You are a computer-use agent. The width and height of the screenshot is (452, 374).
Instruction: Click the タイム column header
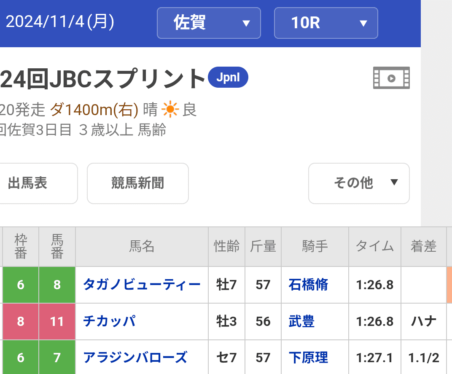click(374, 246)
